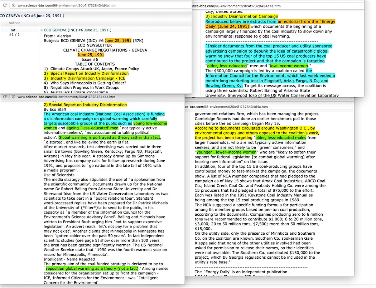Click the thread heading above the Author column
Screen dimensions: 376x288
pos(32,16)
